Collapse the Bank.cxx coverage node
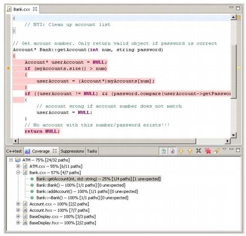 coord(18,172)
